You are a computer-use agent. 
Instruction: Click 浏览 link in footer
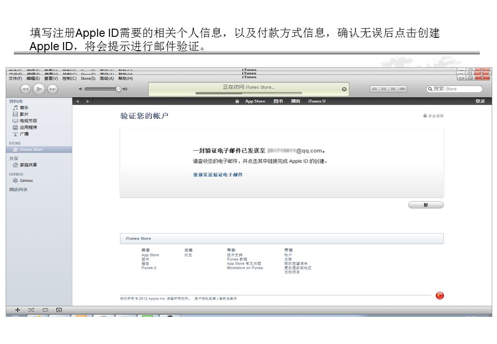(188, 255)
